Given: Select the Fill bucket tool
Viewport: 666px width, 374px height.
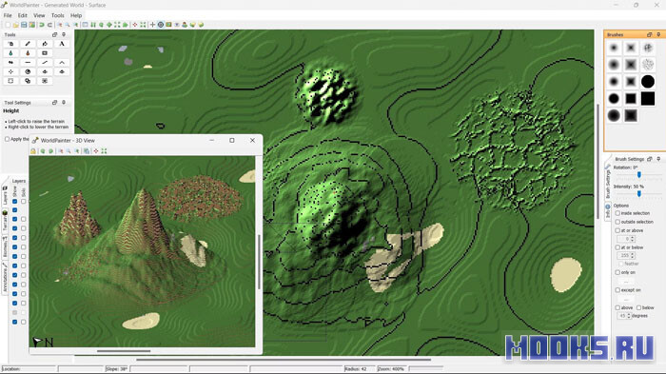Looking at the screenshot, I should point(45,44).
